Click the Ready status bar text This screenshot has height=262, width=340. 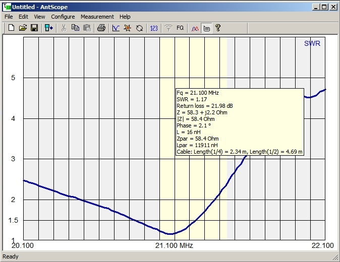coord(11,256)
